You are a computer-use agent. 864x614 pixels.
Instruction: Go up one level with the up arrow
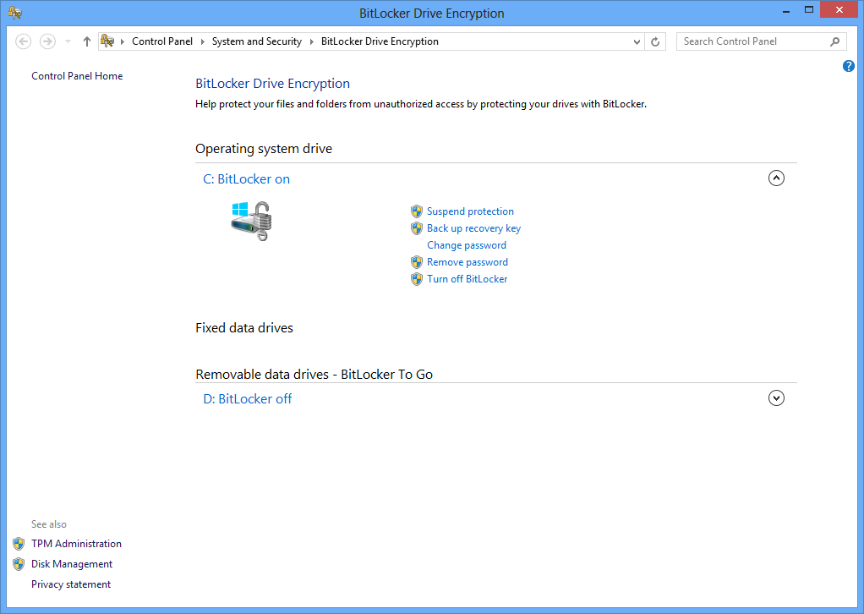point(86,41)
